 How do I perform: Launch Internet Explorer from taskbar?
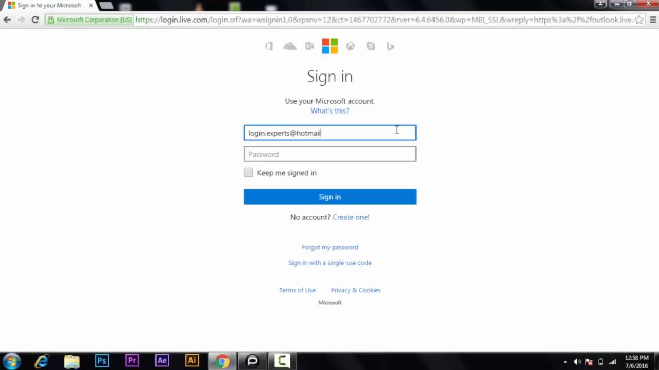coord(42,361)
